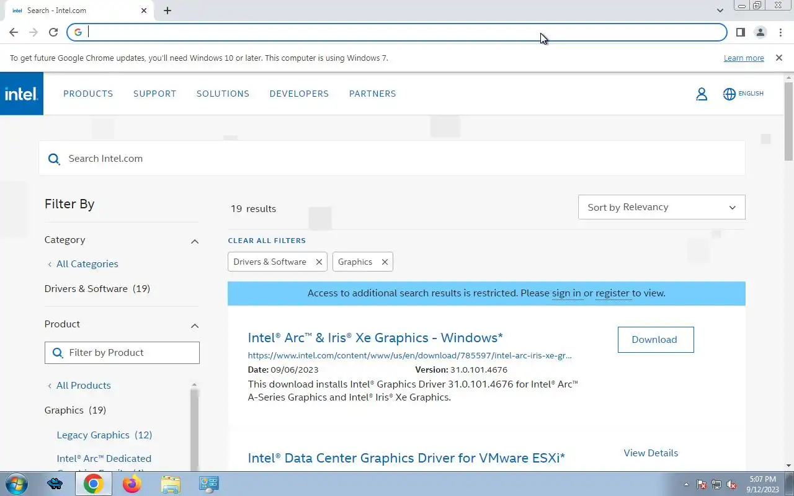
Task: Remove the Drivers & Software filter chip X
Action: click(x=319, y=262)
